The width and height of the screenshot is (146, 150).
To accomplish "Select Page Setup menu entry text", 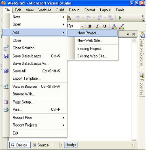I will click(x=23, y=102).
